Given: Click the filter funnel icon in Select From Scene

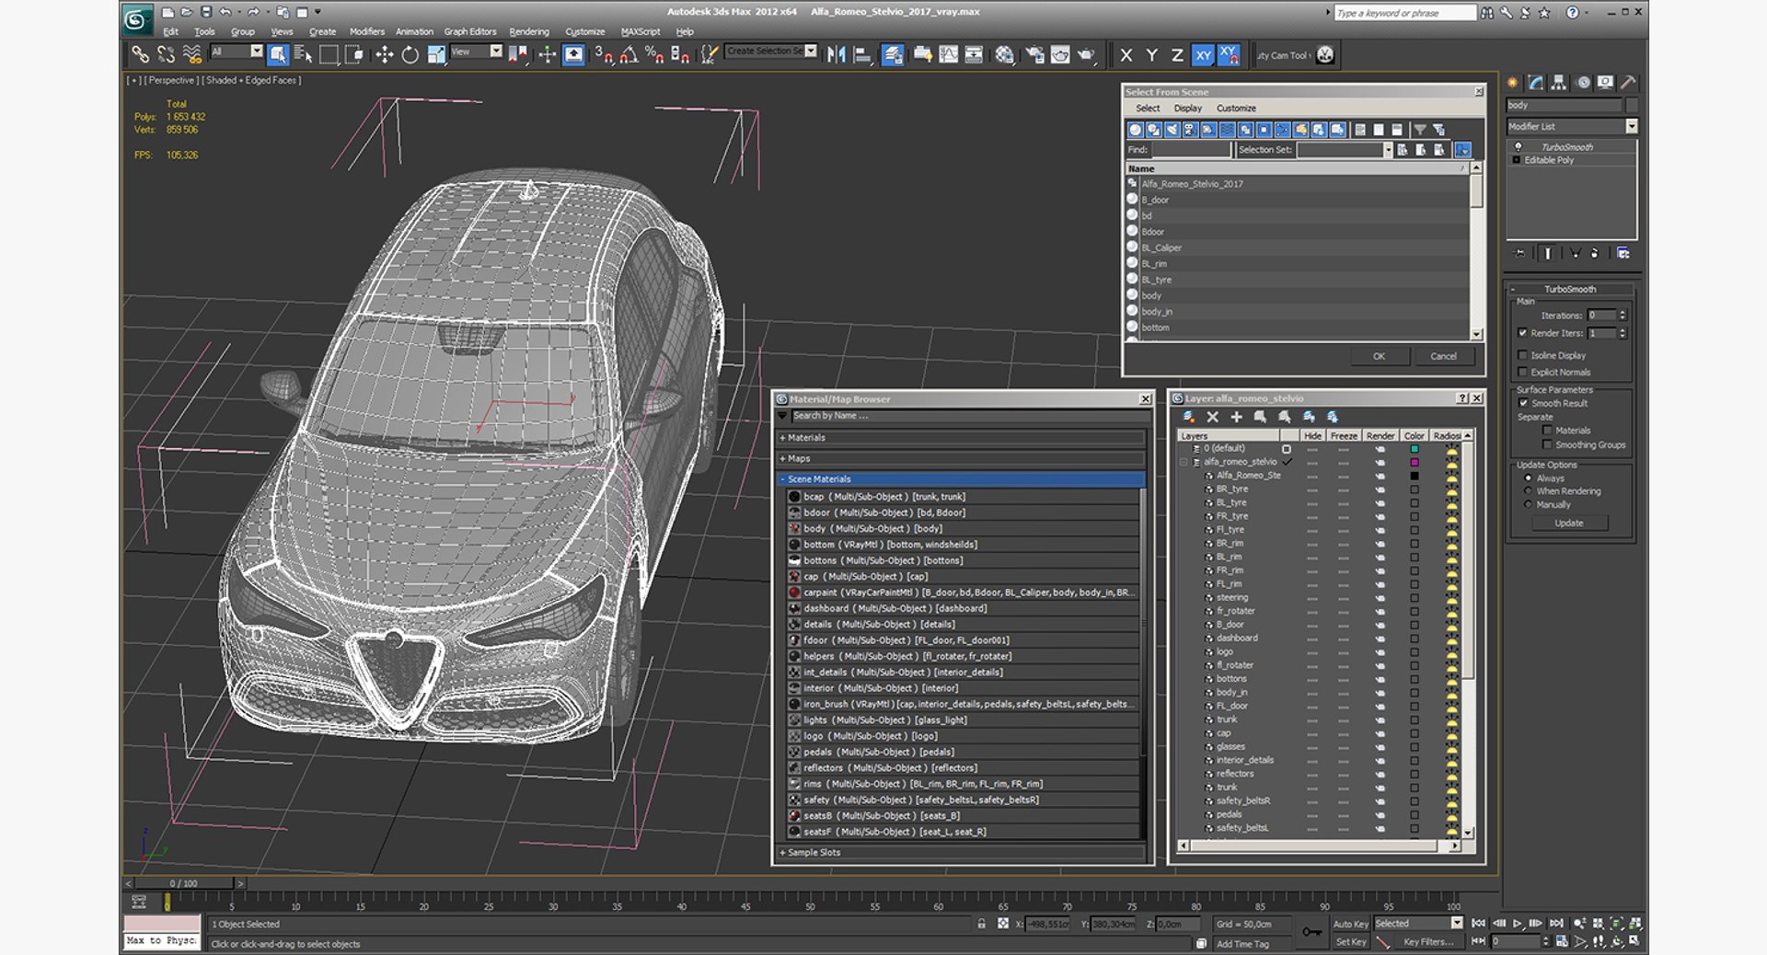Looking at the screenshot, I should click(x=1419, y=130).
